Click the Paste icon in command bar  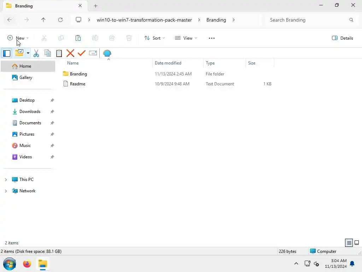pyautogui.click(x=78, y=38)
